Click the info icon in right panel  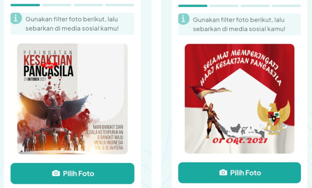pos(184,19)
